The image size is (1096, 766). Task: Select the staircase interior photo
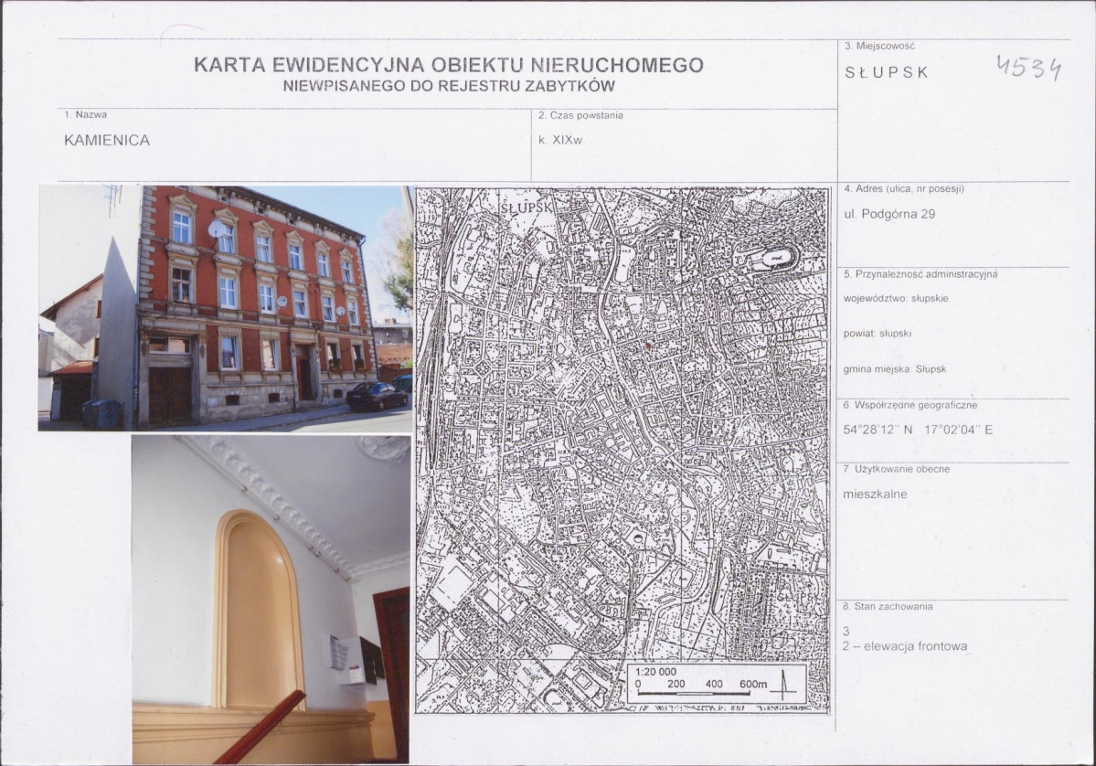[x=271, y=600]
